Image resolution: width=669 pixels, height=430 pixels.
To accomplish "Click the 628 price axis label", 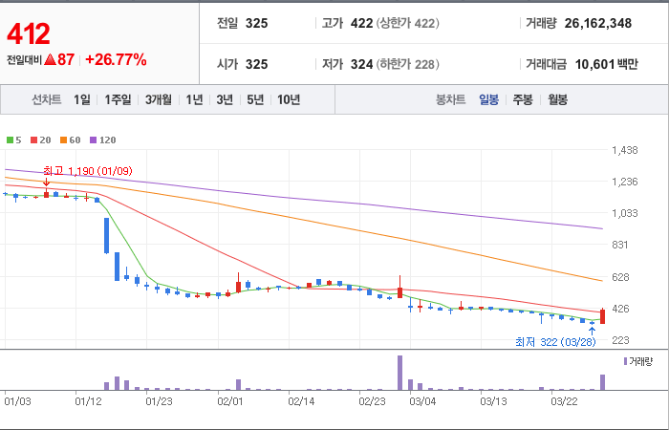I will 620,277.
